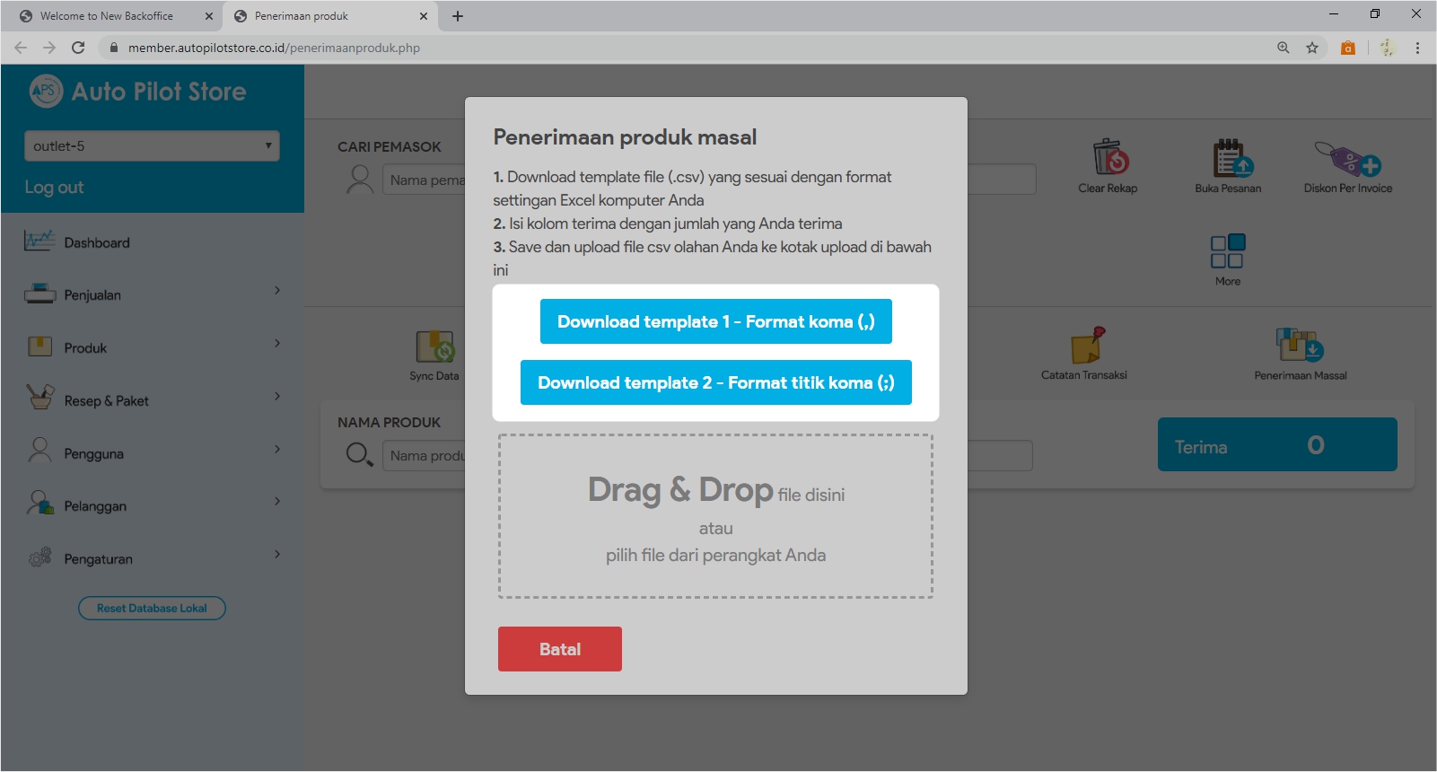Download template 2 with semicolon format
This screenshot has height=772, width=1437.
point(715,382)
